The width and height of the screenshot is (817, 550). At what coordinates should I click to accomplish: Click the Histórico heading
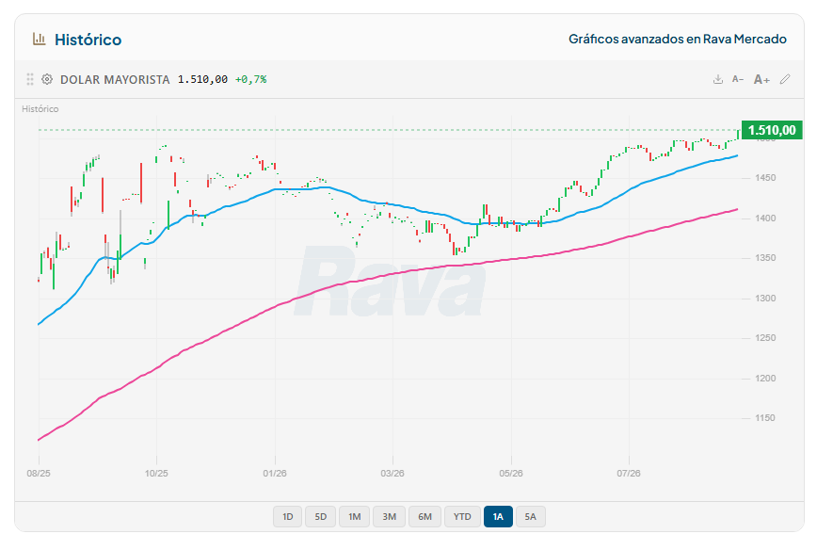(x=88, y=40)
